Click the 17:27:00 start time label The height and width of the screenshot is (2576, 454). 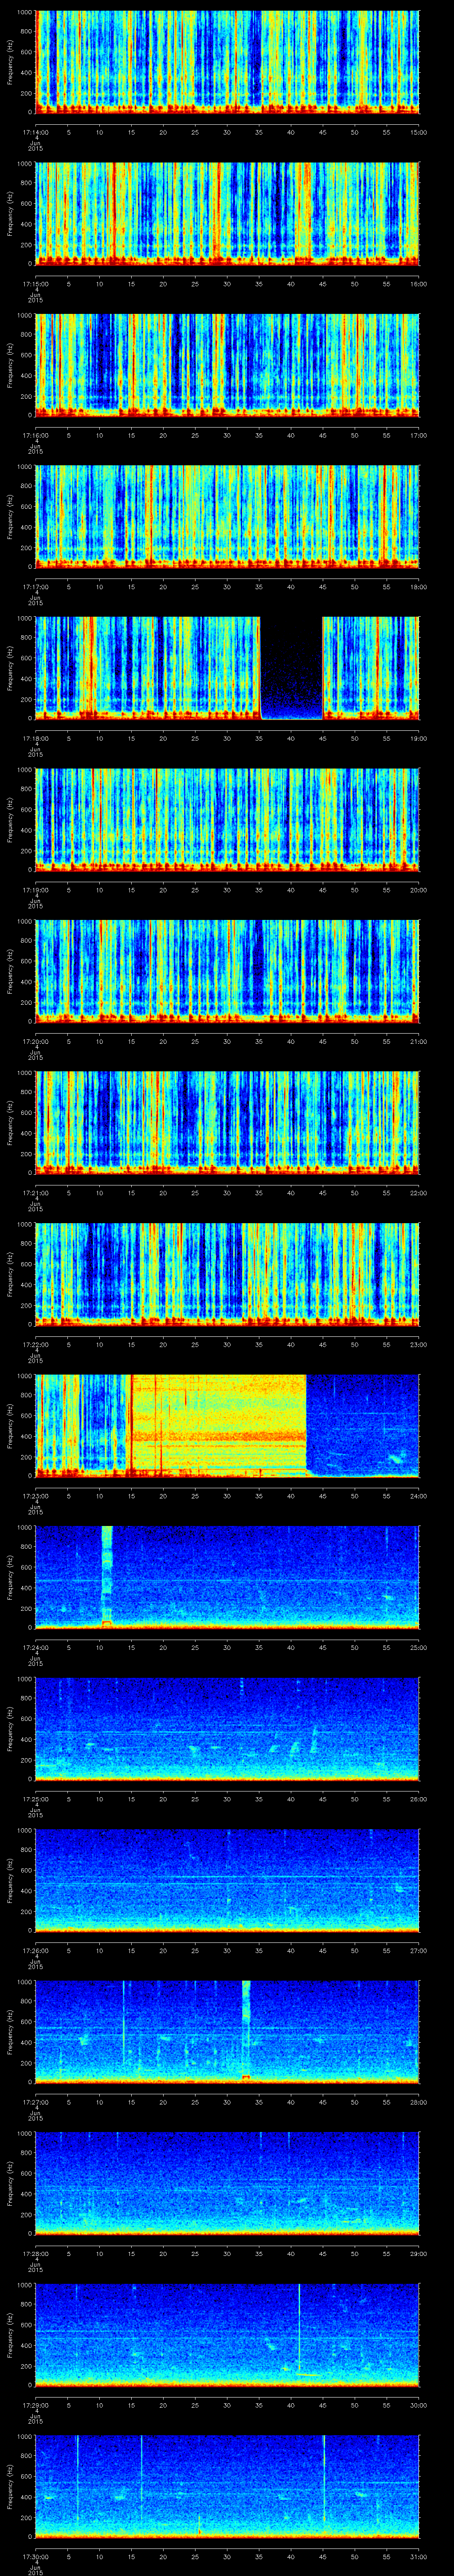pos(36,2101)
